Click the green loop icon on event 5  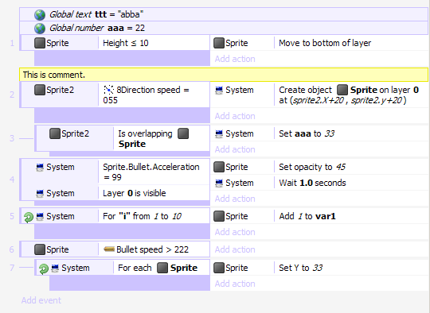coord(28,218)
